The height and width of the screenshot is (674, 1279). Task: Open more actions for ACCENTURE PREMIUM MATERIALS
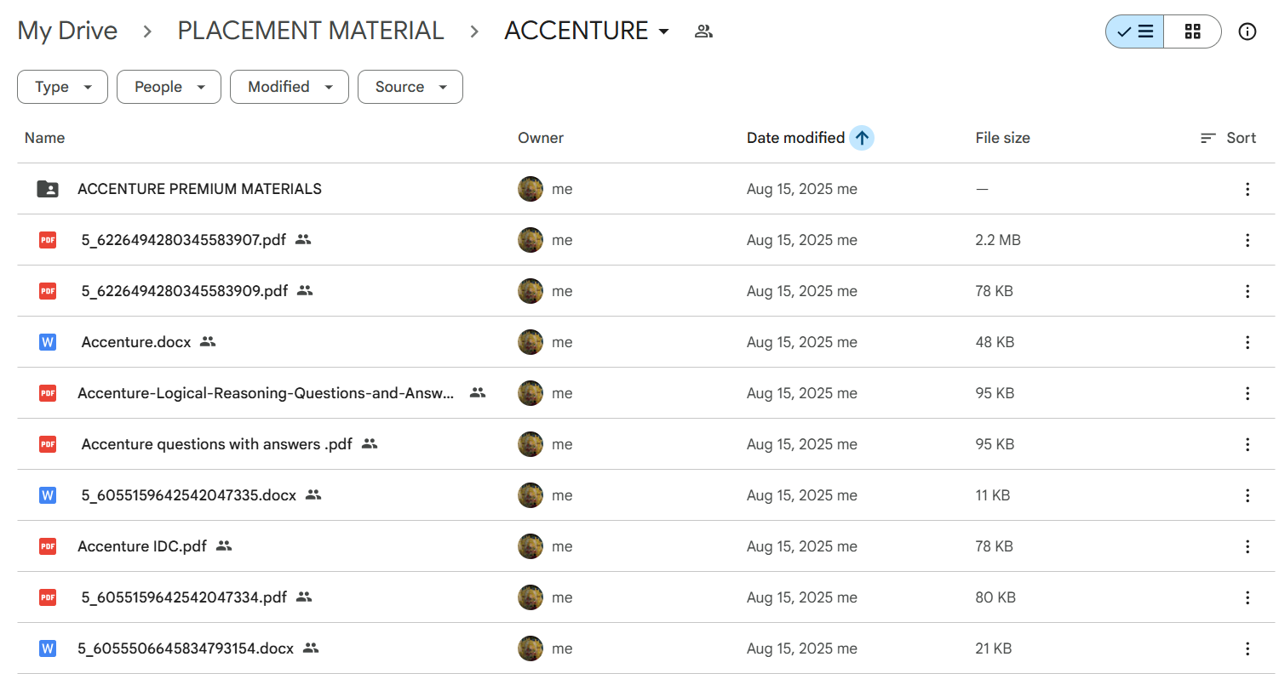[x=1247, y=189]
